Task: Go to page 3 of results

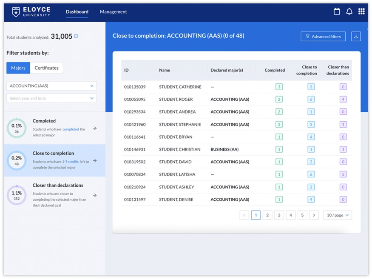Action: coord(279,215)
